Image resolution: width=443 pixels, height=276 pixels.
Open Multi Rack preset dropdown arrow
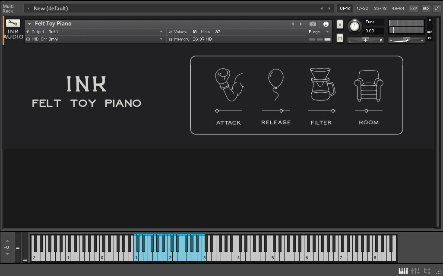[28, 9]
